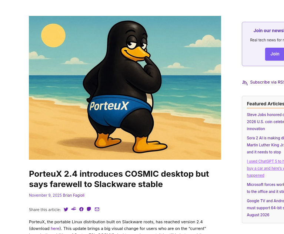Open Sora 2 AI featured article
This screenshot has height=234, width=284.
(265, 145)
